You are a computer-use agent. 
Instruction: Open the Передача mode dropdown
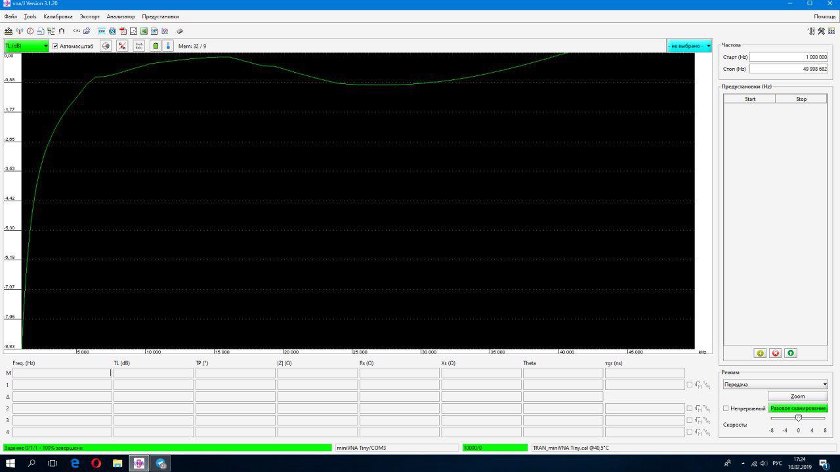[x=775, y=384]
